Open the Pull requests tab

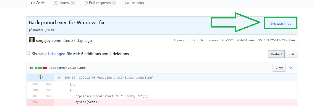(100, 3)
